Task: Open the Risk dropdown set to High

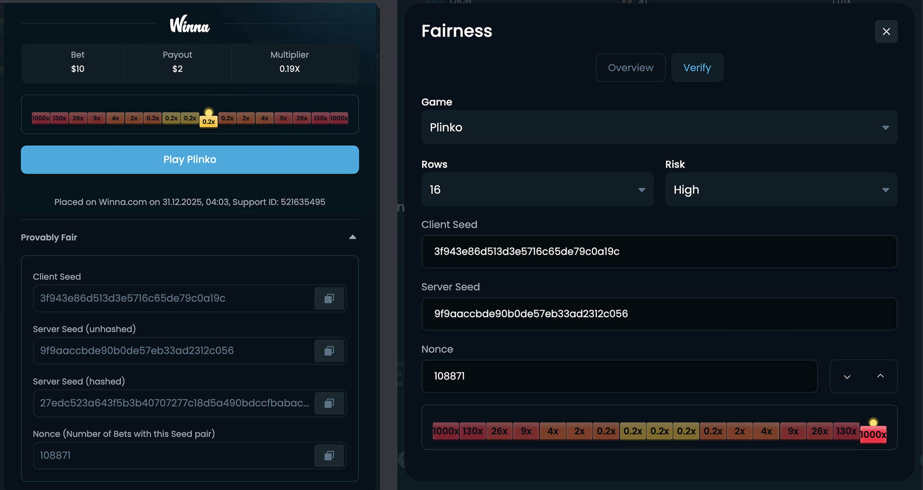Action: pyautogui.click(x=781, y=189)
